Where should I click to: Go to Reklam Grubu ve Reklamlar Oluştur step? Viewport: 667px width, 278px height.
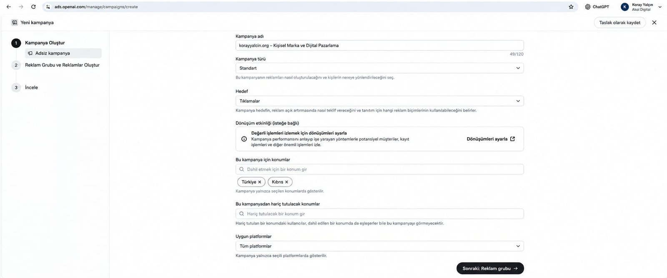62,65
